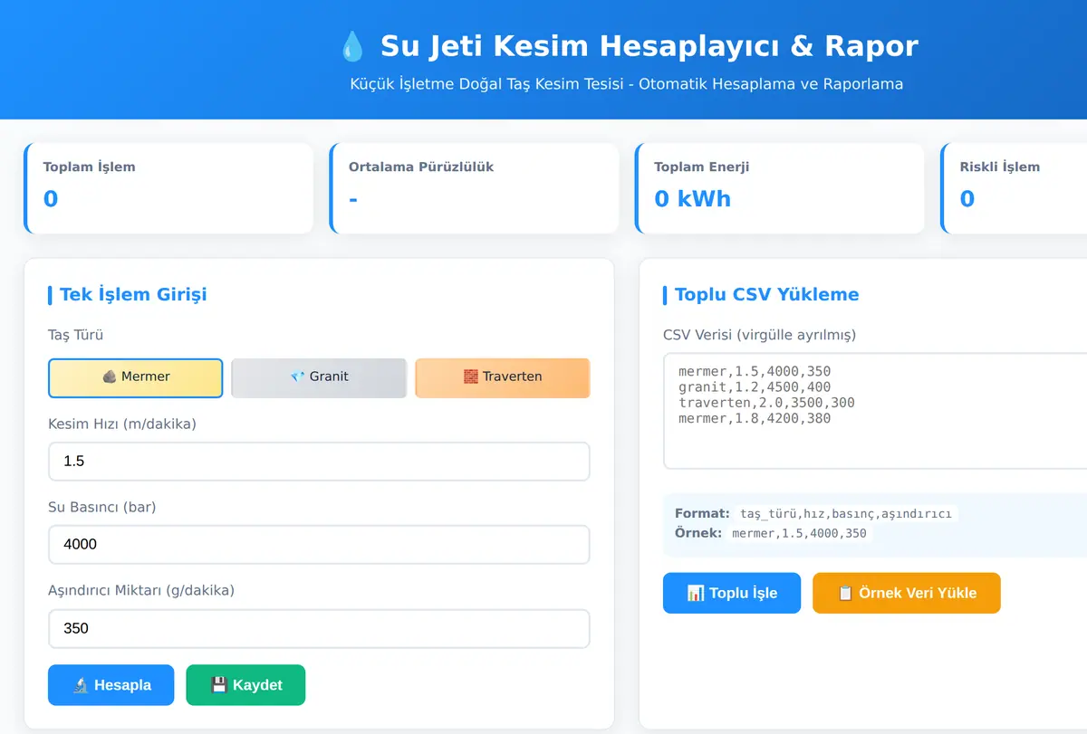Image resolution: width=1087 pixels, height=734 pixels.
Task: Click the '0 kWh' energy value
Action: point(692,199)
